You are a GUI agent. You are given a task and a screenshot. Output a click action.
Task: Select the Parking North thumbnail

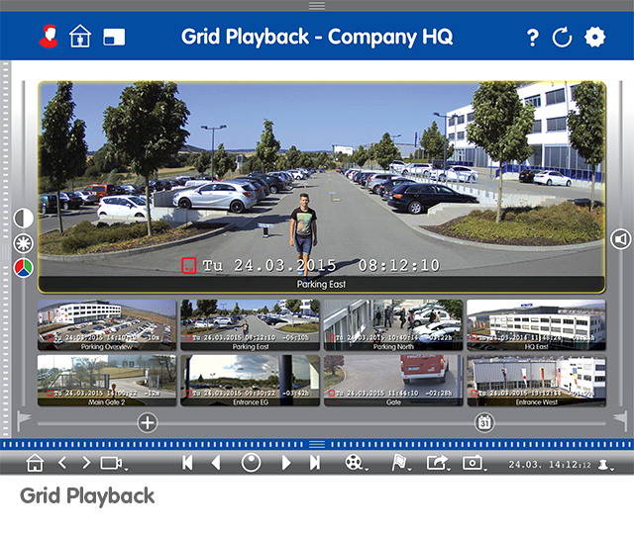pyautogui.click(x=393, y=325)
